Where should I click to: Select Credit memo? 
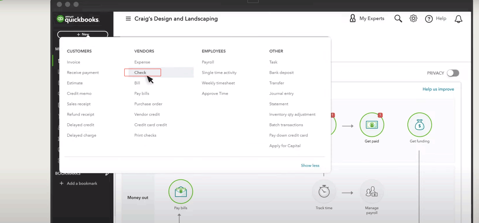click(x=79, y=93)
